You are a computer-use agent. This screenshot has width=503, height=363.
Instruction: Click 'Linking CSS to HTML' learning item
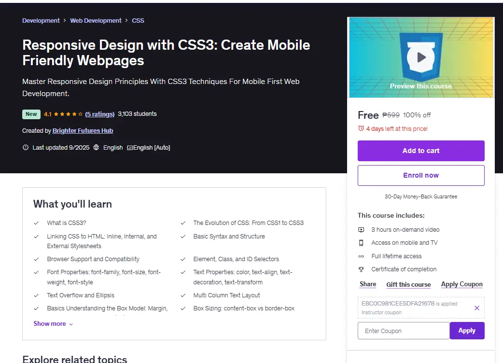(102, 241)
